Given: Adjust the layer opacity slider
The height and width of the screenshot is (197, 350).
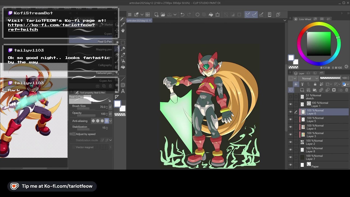Looking at the screenshot, I should coord(330,78).
